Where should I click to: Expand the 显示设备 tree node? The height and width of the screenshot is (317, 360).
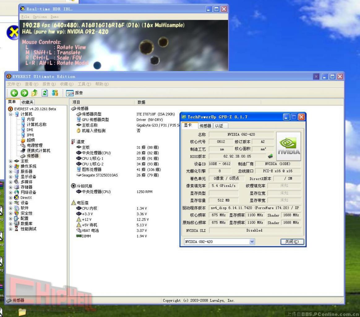point(11,177)
